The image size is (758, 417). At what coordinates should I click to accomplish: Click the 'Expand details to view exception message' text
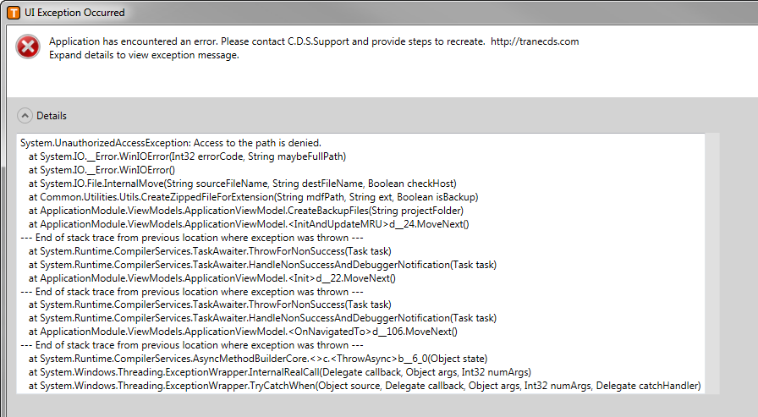click(x=144, y=55)
